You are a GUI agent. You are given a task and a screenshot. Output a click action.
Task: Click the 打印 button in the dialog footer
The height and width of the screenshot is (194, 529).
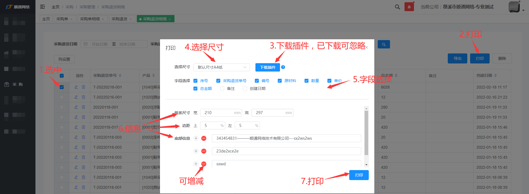[359, 175]
